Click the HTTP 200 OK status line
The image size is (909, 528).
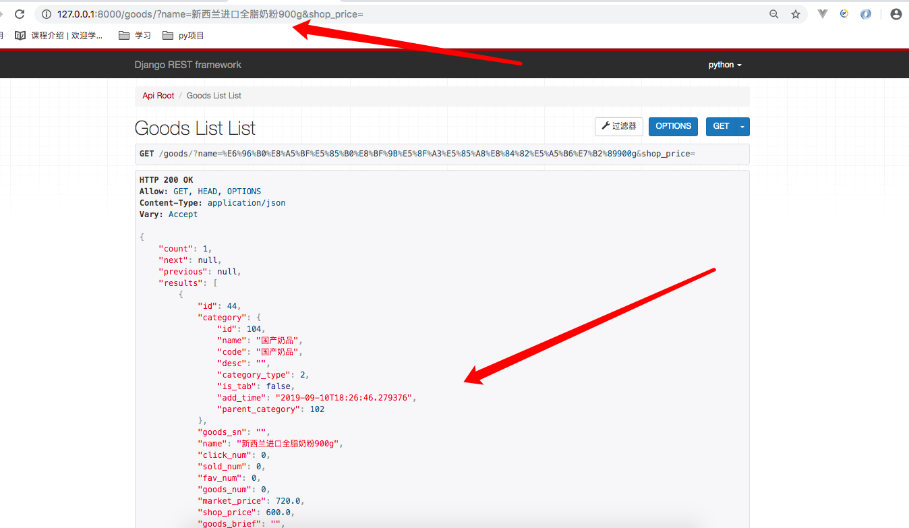[x=166, y=180]
